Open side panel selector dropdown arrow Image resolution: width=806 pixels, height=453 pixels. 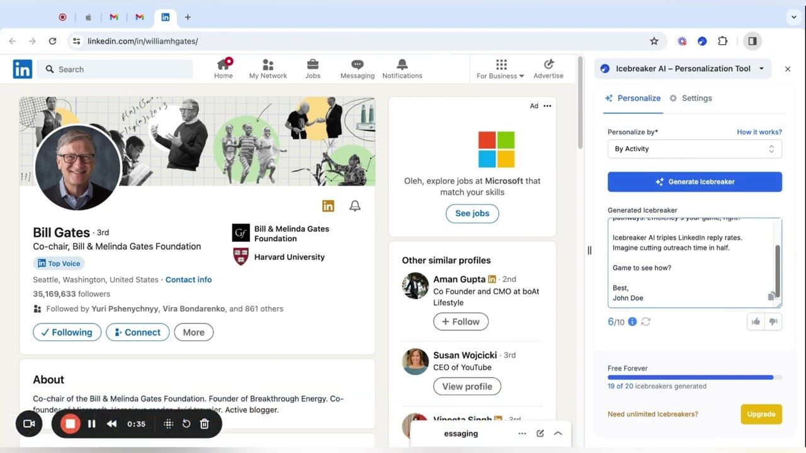pos(761,69)
